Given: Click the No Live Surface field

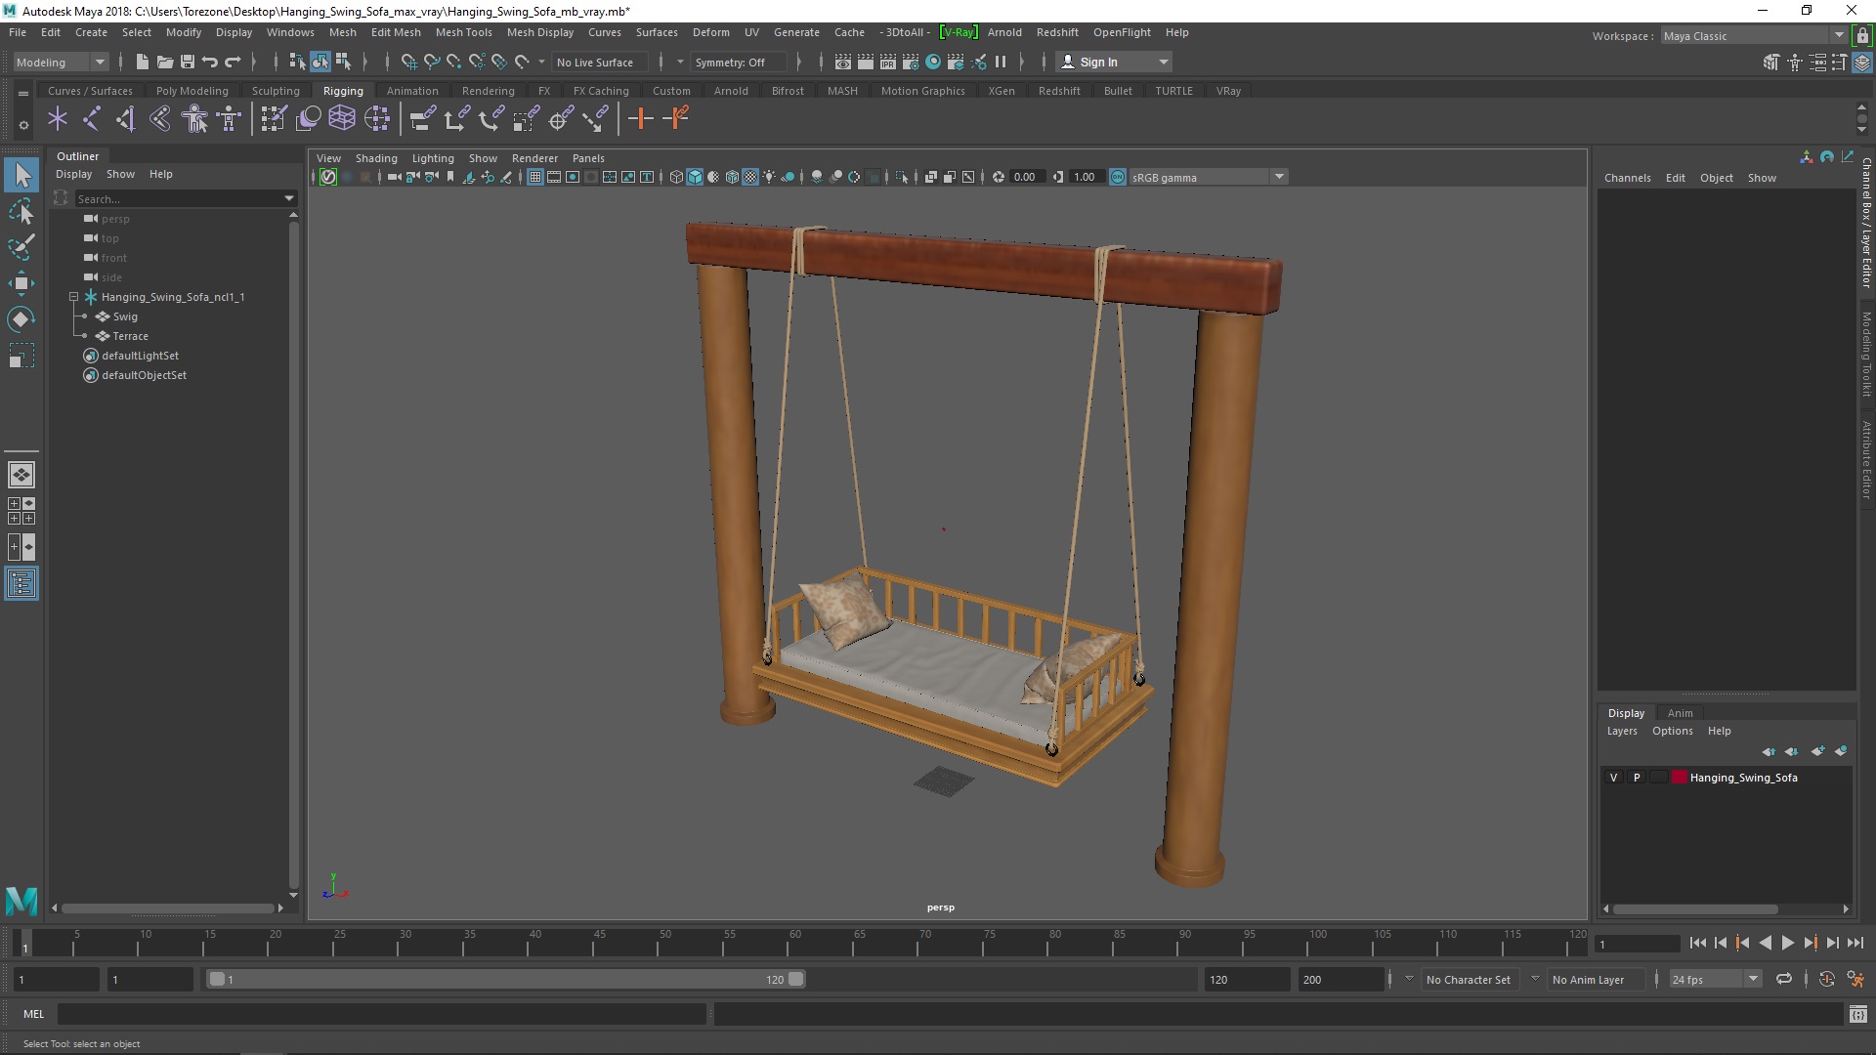Looking at the screenshot, I should 599,62.
